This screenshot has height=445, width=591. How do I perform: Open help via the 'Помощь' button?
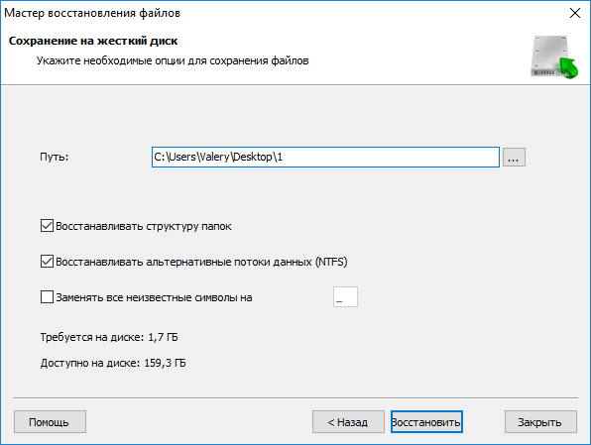[50, 422]
